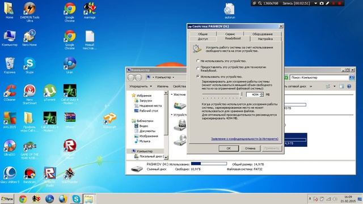
Task: Select the autorun file on the desktop
Action: [229, 11]
